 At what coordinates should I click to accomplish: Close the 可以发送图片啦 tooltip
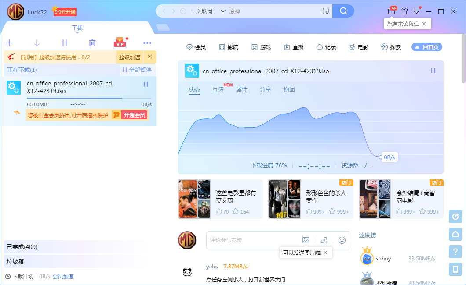click(325, 253)
